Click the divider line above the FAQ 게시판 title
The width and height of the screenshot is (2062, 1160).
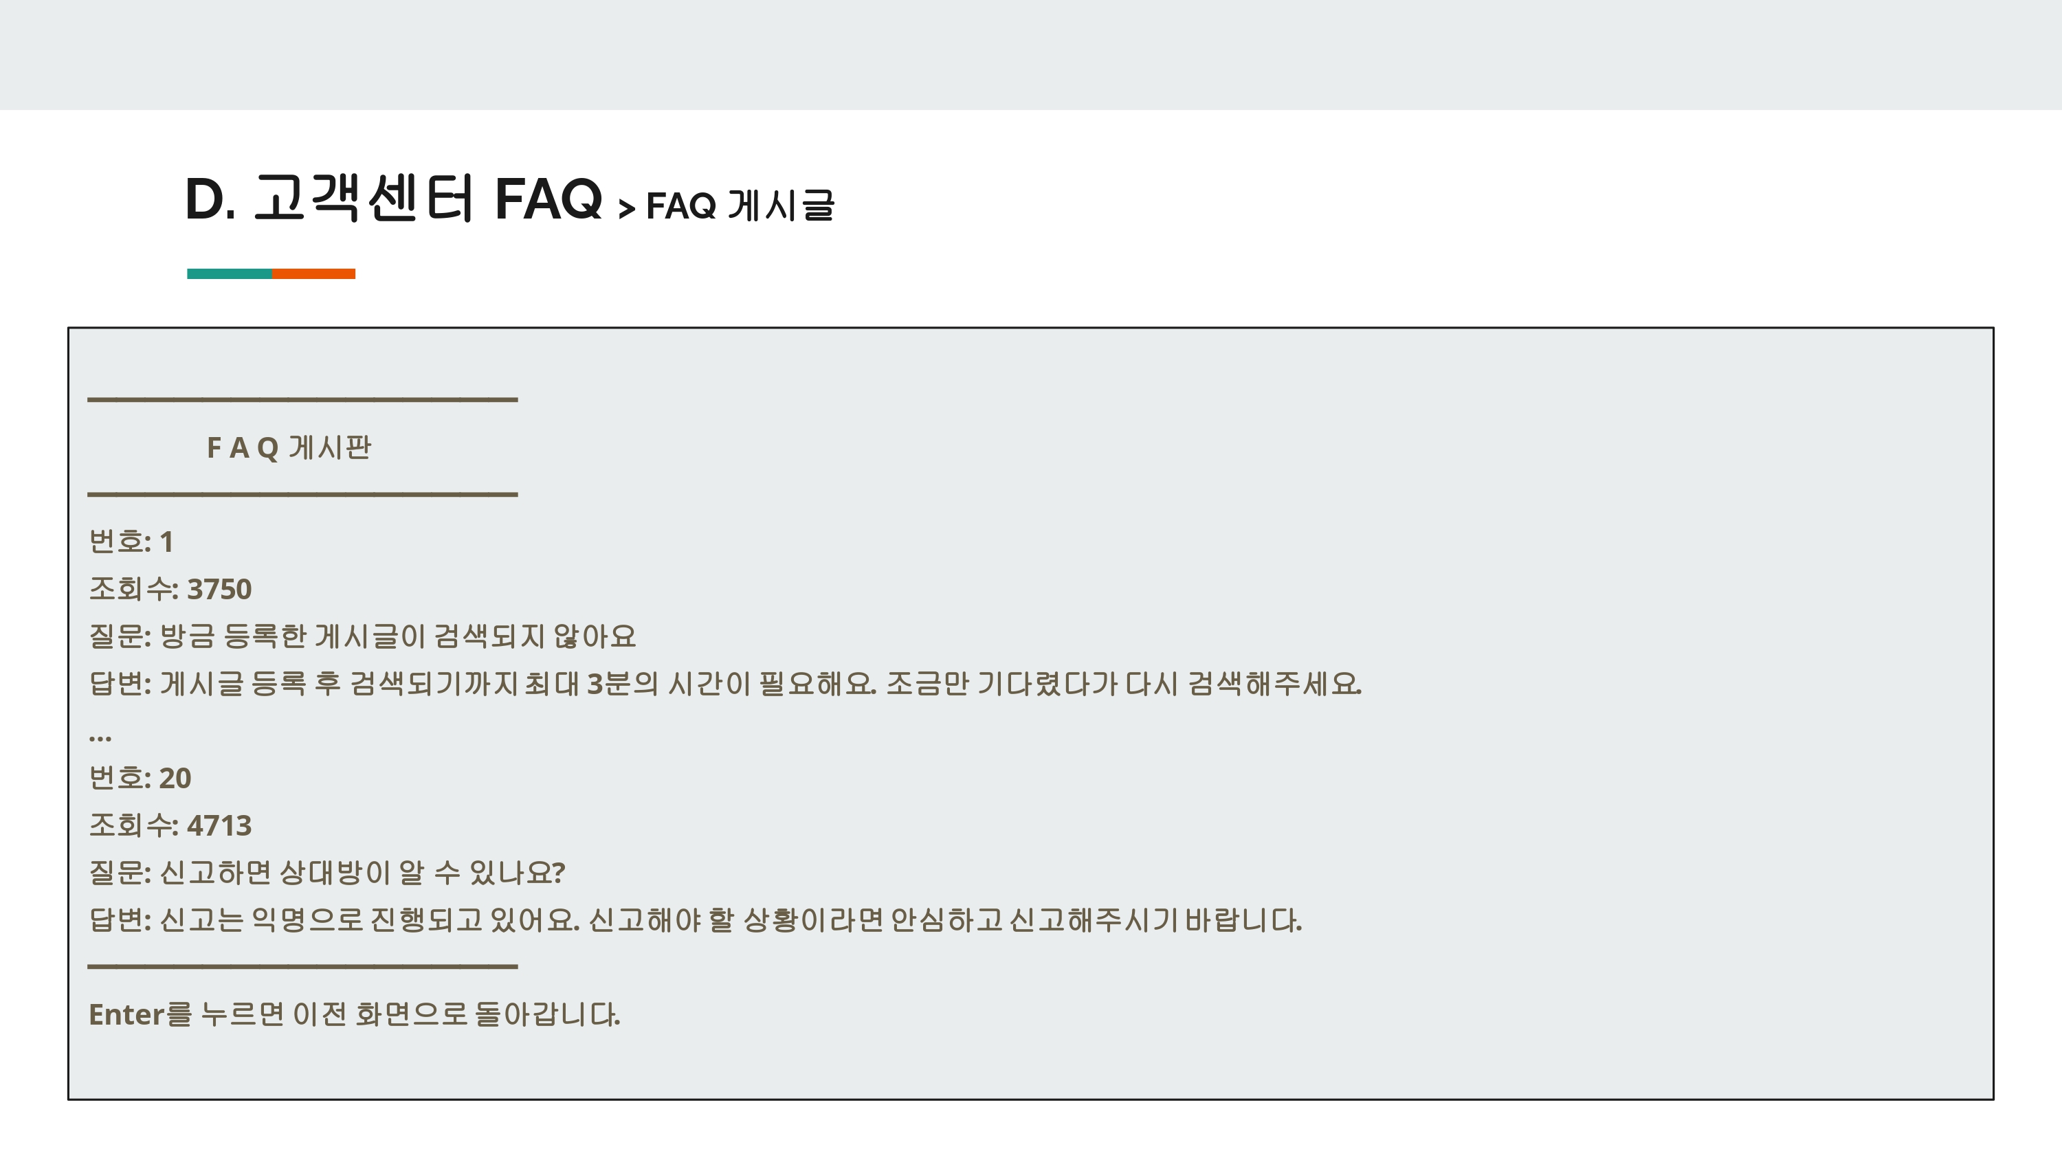point(302,399)
